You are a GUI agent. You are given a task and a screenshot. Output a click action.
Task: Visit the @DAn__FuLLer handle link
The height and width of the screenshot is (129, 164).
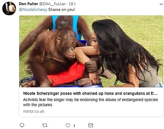click(52, 4)
